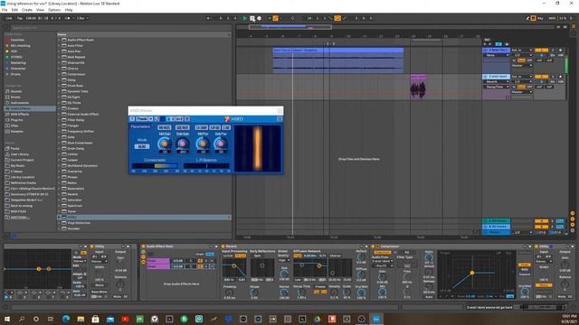Click the Stop transport button
Screen dimensions: 579x325
[252, 18]
